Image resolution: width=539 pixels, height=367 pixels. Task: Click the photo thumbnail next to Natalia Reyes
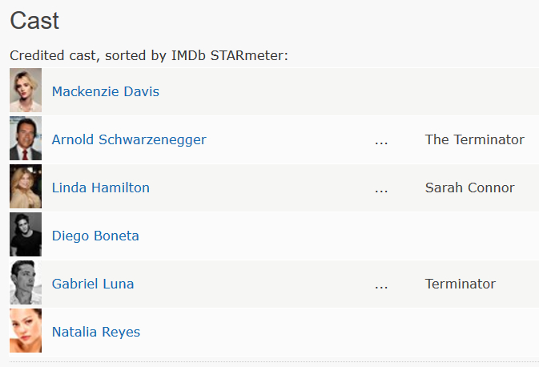point(26,332)
